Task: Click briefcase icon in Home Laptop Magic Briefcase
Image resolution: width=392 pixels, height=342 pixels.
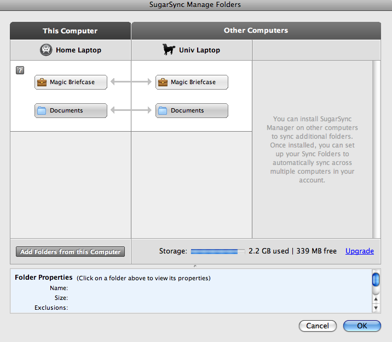Action: tap(42, 82)
